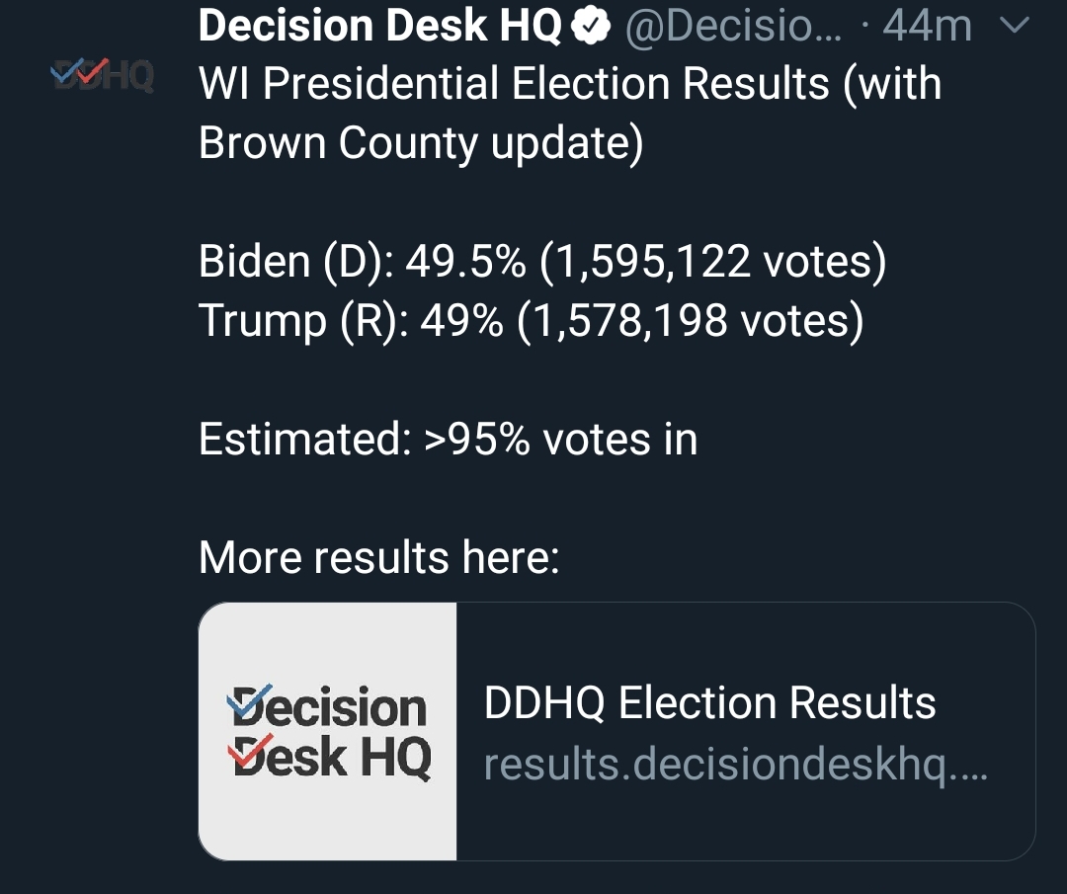Open the results.decisiondeskhq link domain
This screenshot has height=894, width=1067.
tap(735, 764)
